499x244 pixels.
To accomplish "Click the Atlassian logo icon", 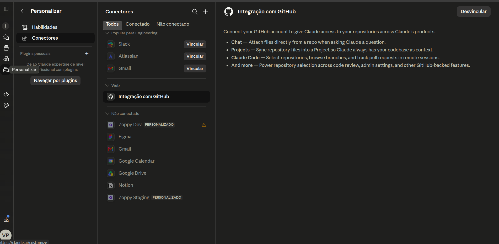I will (x=111, y=56).
